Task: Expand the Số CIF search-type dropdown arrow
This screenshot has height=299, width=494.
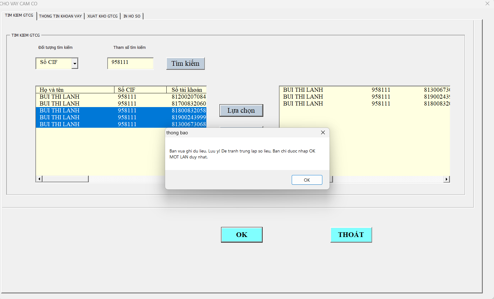Action: (x=75, y=63)
